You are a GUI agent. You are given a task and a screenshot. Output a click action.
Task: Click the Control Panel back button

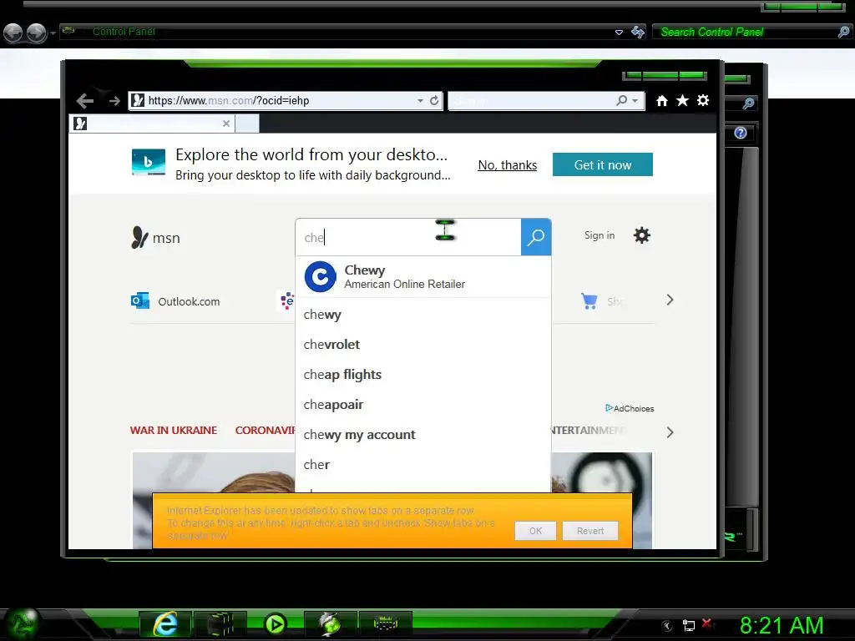click(13, 33)
